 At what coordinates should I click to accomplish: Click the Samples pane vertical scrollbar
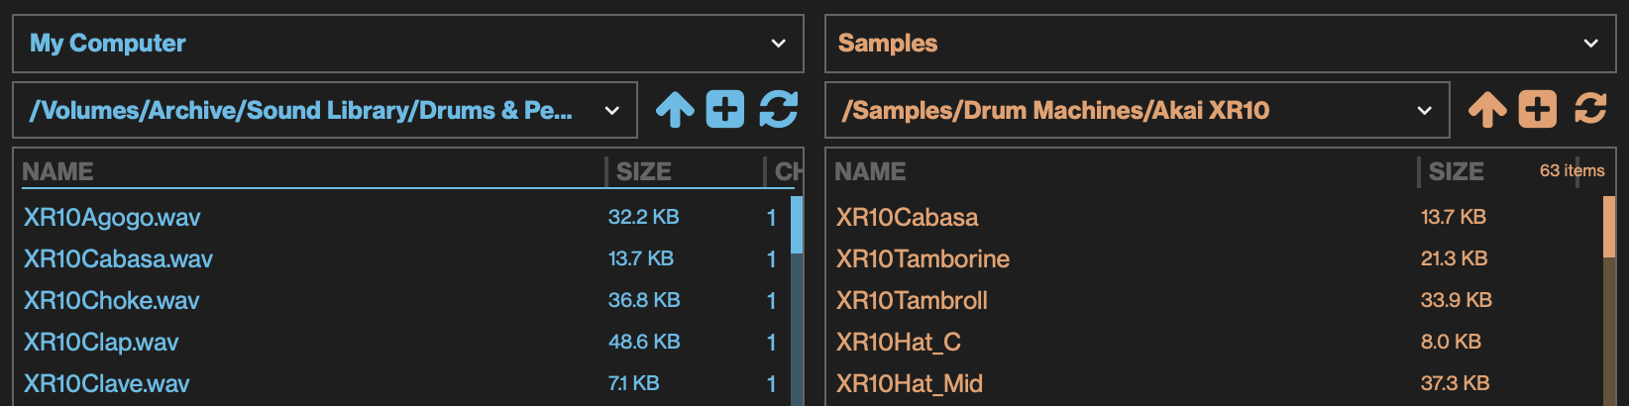point(1609,297)
